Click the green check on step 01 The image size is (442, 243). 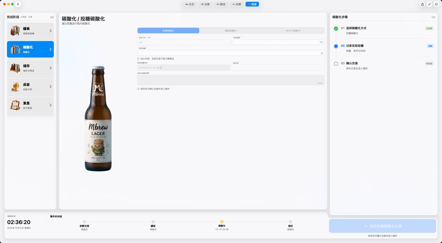[336, 29]
